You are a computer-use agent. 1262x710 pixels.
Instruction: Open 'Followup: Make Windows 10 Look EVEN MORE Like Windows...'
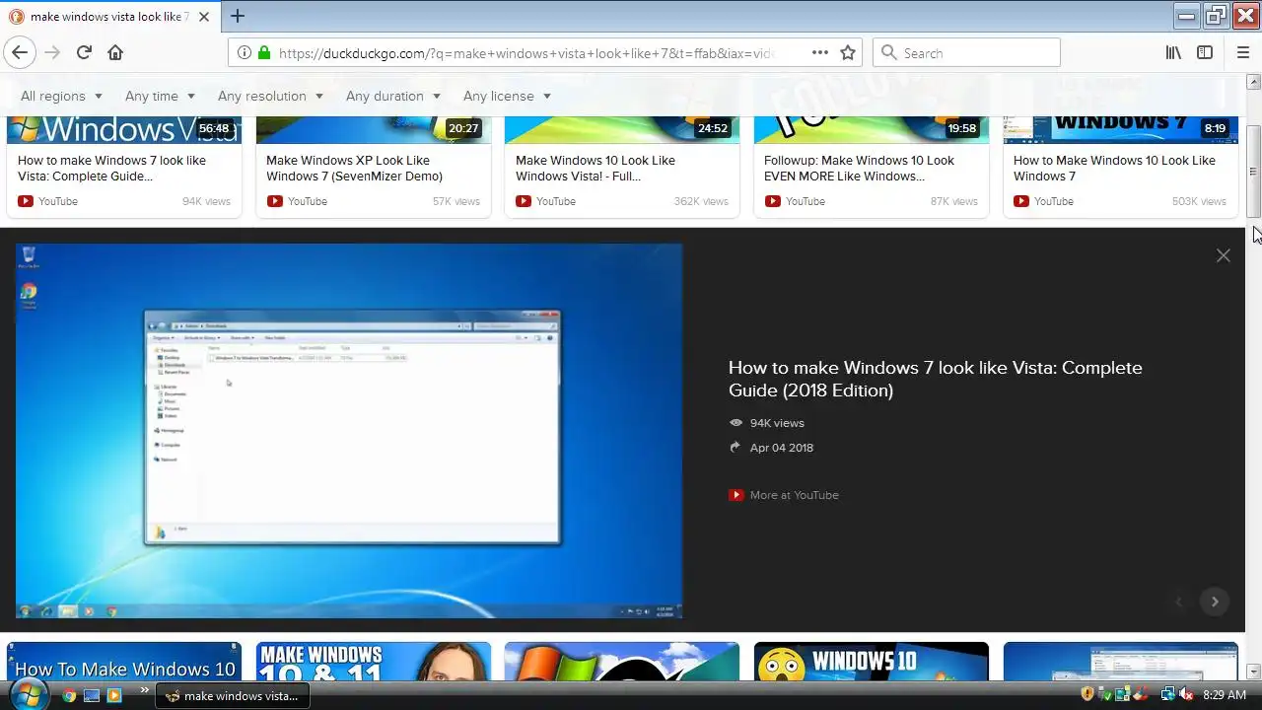[x=859, y=168]
